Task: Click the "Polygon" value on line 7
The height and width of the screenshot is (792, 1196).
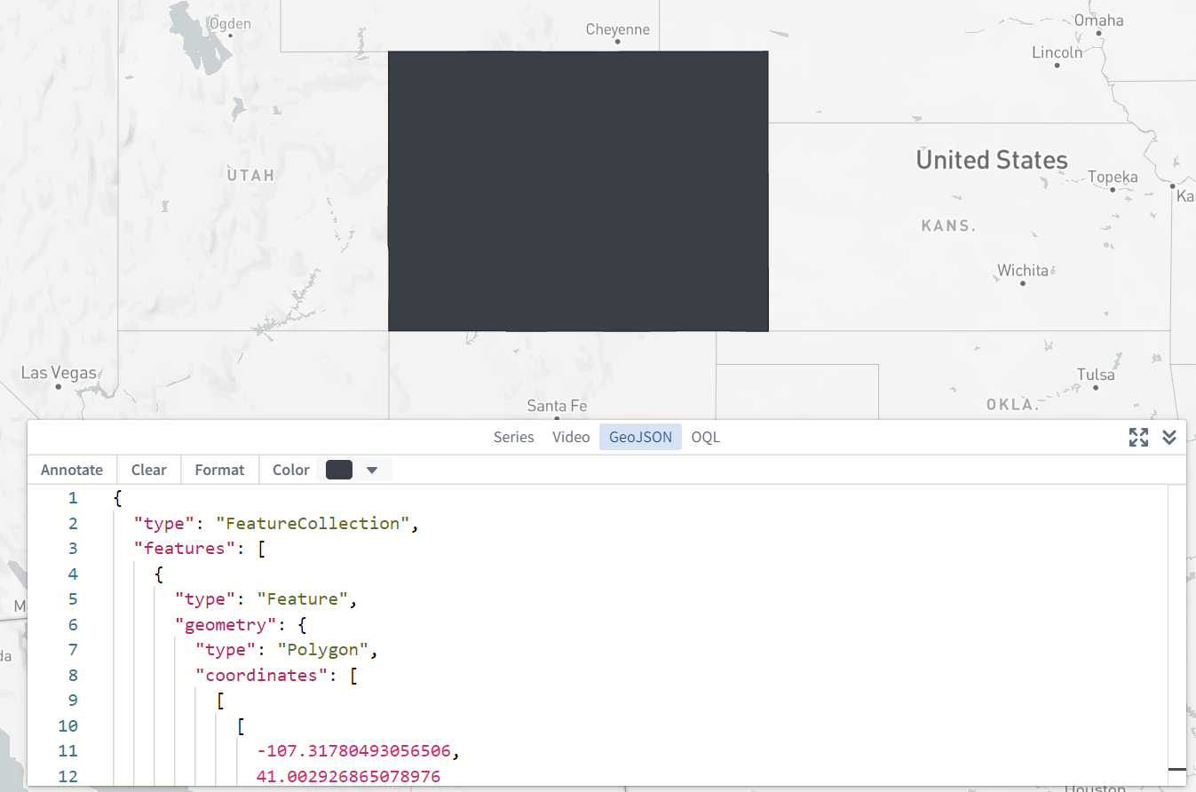Action: click(x=323, y=650)
